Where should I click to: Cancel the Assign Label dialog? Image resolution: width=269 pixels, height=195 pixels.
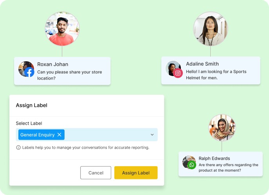point(96,173)
